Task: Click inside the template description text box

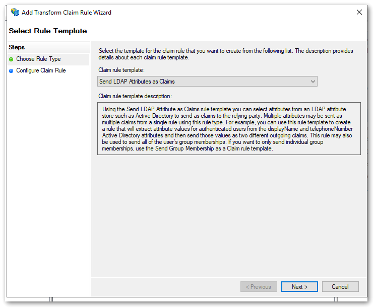Action: pos(229,129)
